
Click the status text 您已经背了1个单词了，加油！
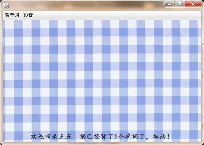pos(125,137)
